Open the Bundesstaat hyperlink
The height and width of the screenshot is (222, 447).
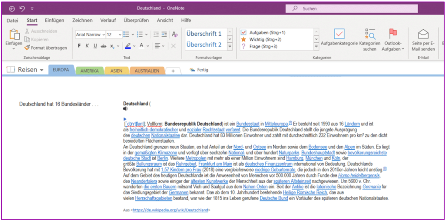point(248,124)
